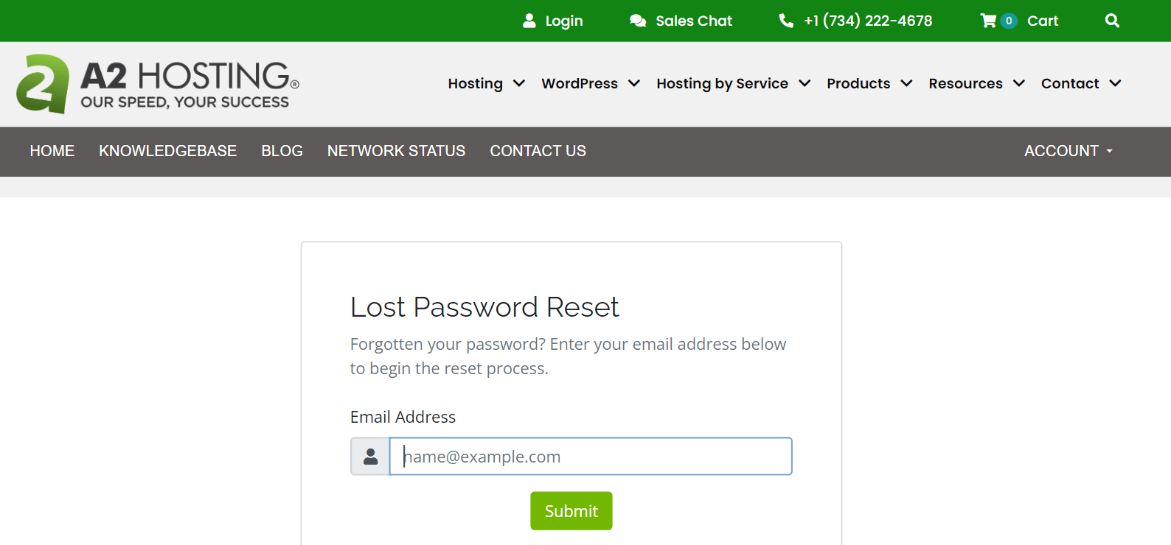
Task: Open the NETWORK STATUS page
Action: (x=396, y=151)
